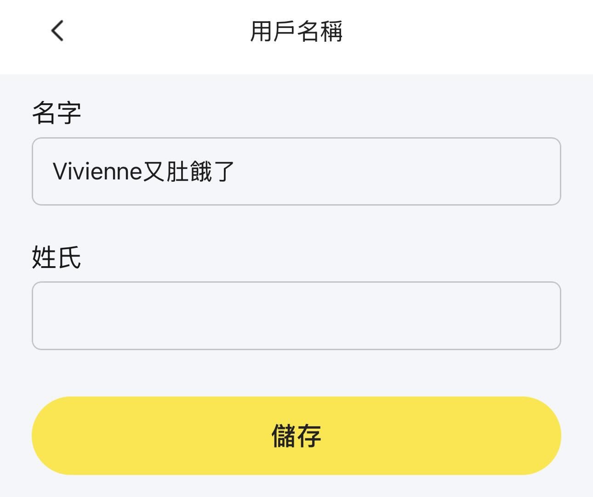Viewport: 593px width, 497px height.
Task: Go back from the 用戶名稱 page
Action: tap(57, 31)
